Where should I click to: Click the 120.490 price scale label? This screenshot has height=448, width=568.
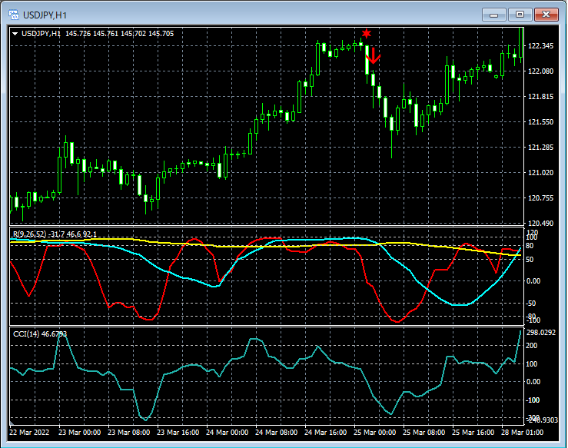coord(540,223)
